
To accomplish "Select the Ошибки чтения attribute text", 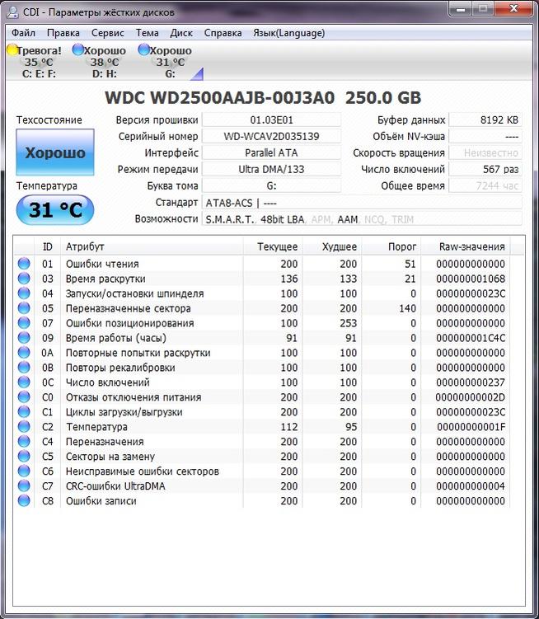I will pos(102,264).
